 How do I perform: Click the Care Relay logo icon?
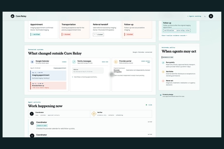(x=13, y=16)
